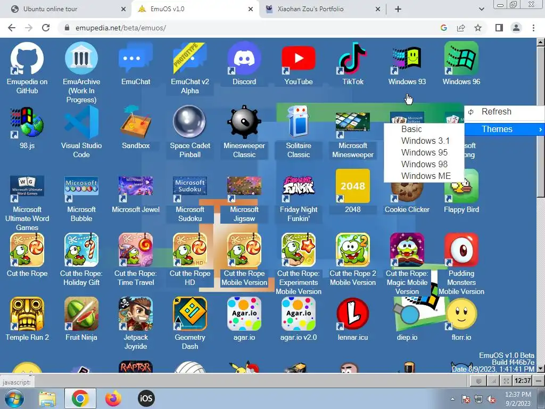
Task: Launch Microsoft Minesweeper icon
Action: click(352, 125)
